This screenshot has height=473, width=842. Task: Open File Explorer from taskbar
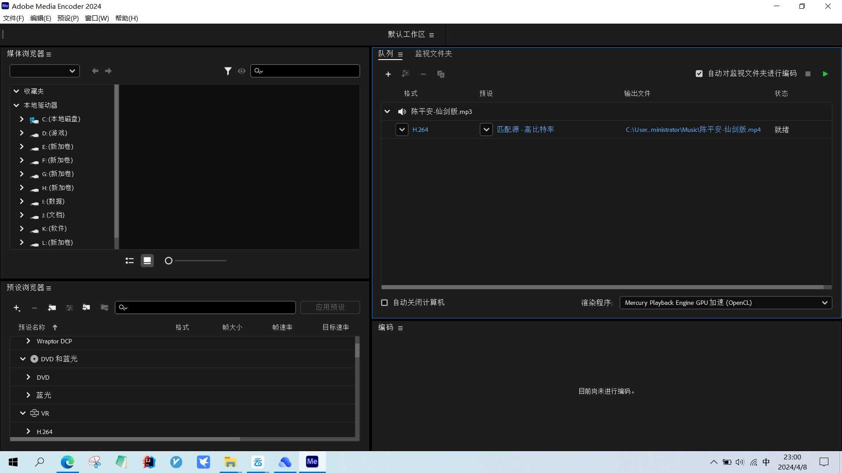231,462
